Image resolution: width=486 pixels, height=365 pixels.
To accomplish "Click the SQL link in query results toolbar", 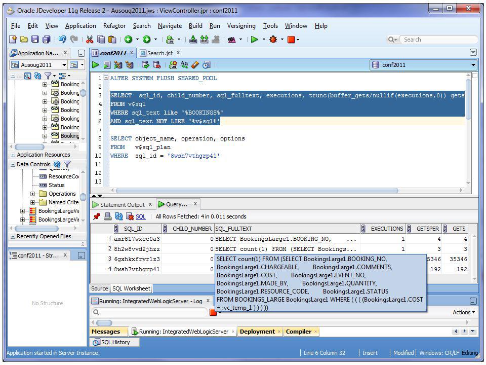I will tap(140, 216).
